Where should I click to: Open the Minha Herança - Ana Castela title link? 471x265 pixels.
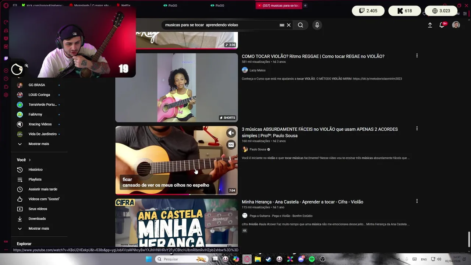click(x=302, y=202)
